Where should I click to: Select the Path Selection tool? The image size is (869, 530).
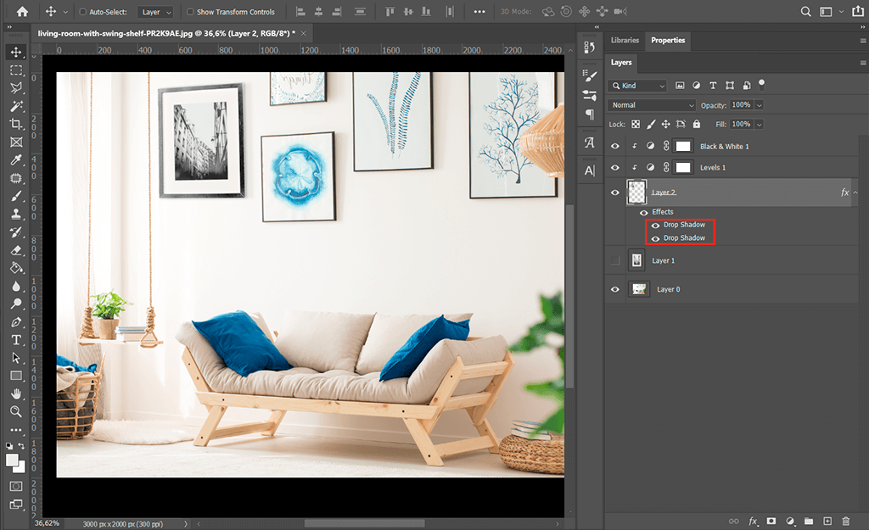coord(16,358)
